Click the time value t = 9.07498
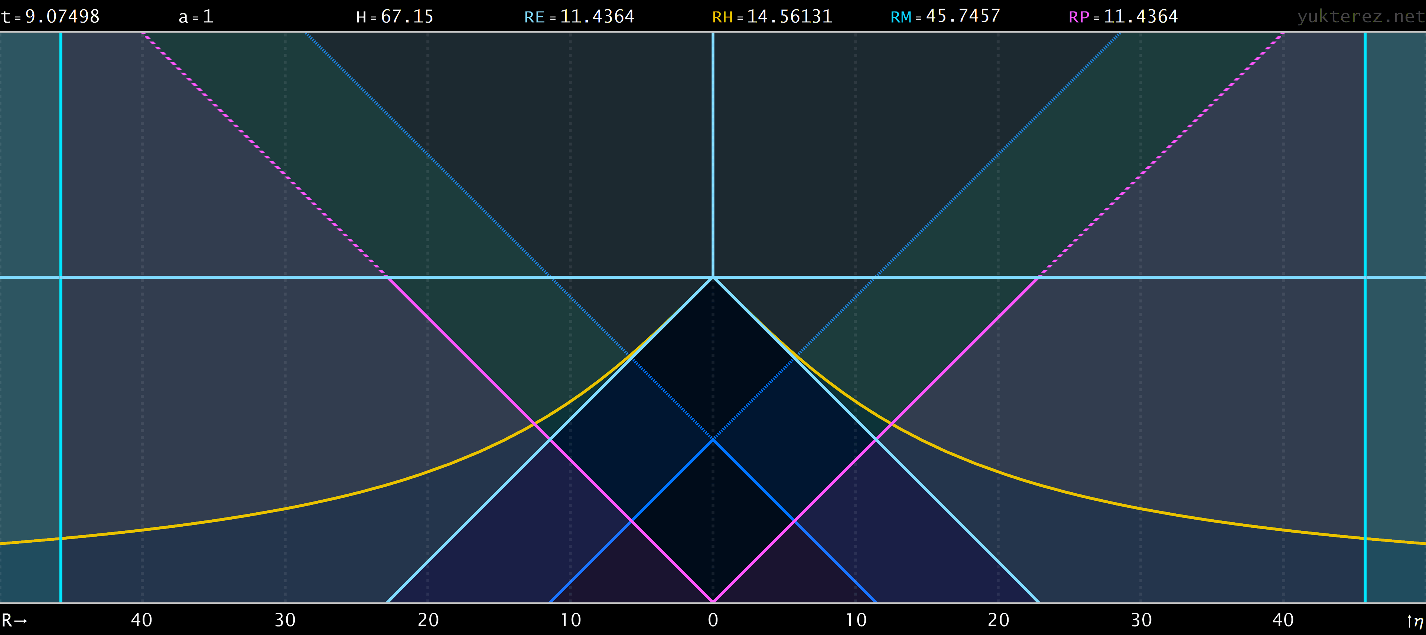 [x=51, y=17]
